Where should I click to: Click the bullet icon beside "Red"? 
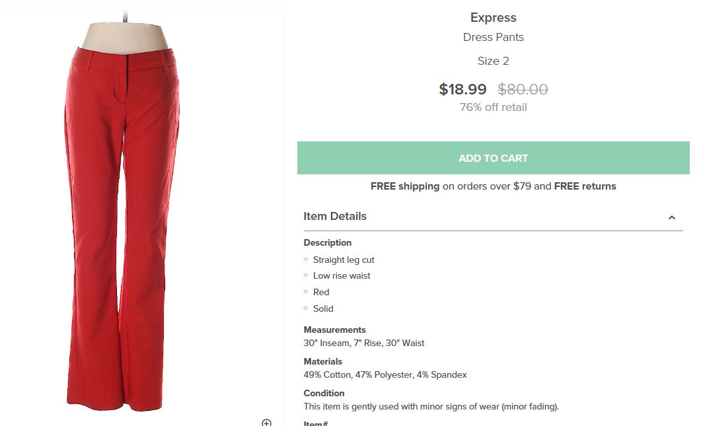coord(306,292)
